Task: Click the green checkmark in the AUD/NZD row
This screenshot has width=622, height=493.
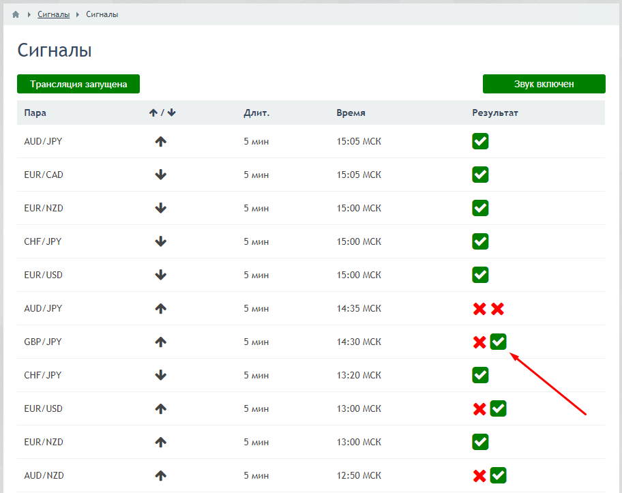Action: click(499, 475)
